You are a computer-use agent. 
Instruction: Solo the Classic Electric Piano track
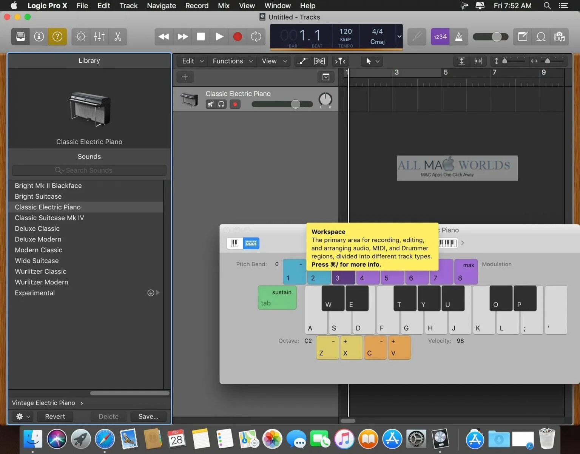click(222, 104)
